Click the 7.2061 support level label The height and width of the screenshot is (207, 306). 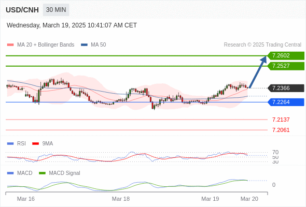click(281, 130)
